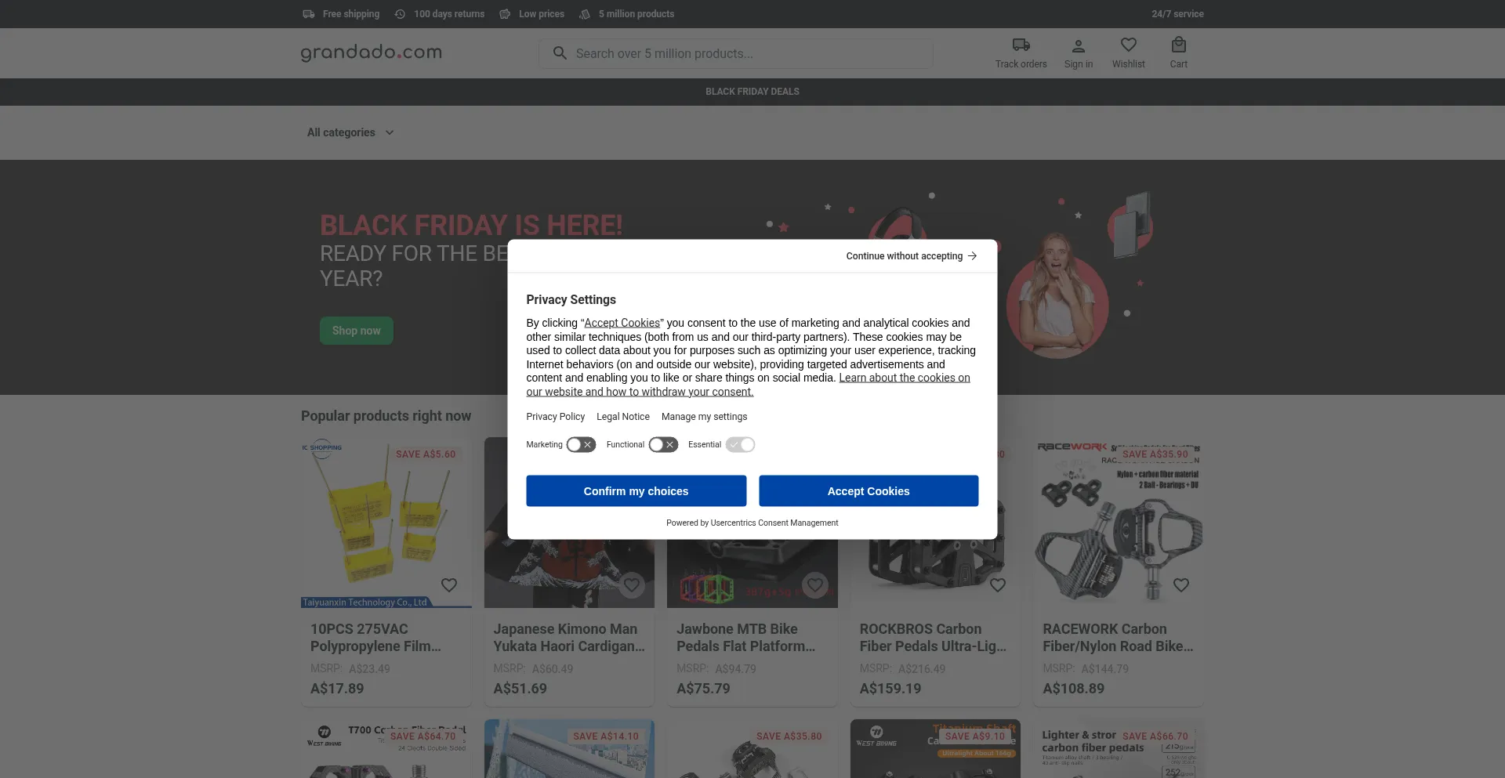
Task: Add ROCKBROS Carbon Fiber Pedals to wishlist
Action: [998, 585]
